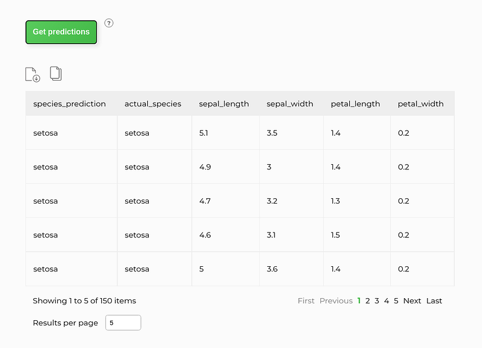Select the sepal_width value 3.2

pos(272,201)
